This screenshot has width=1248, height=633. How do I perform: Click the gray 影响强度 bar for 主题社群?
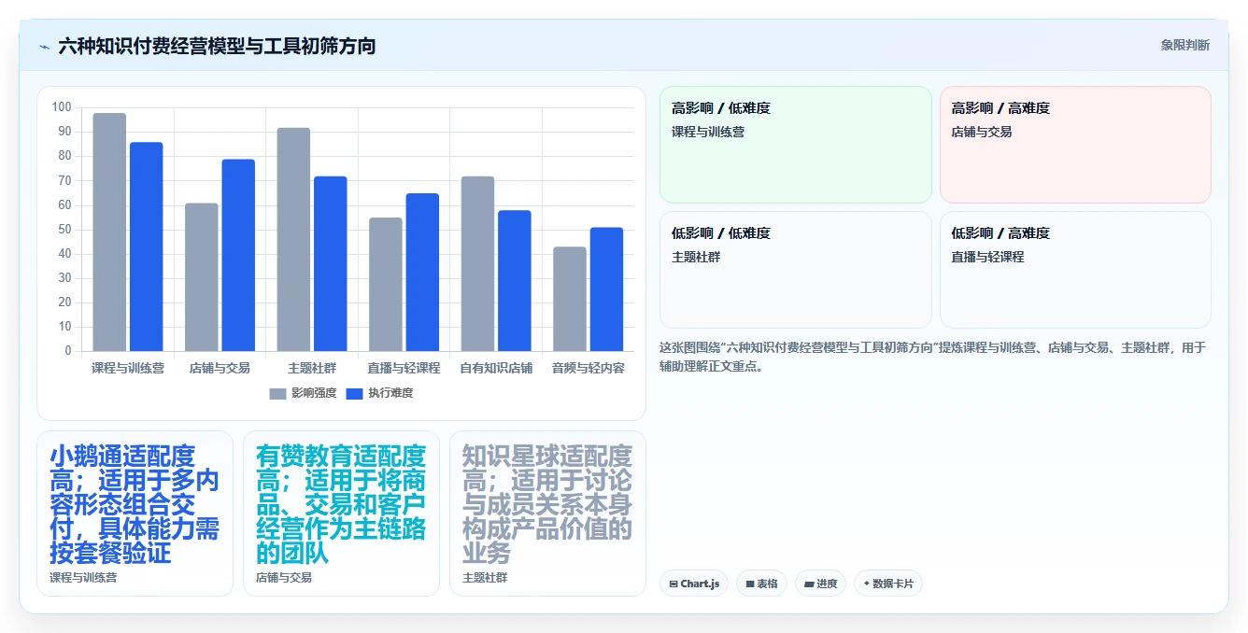(x=293, y=239)
